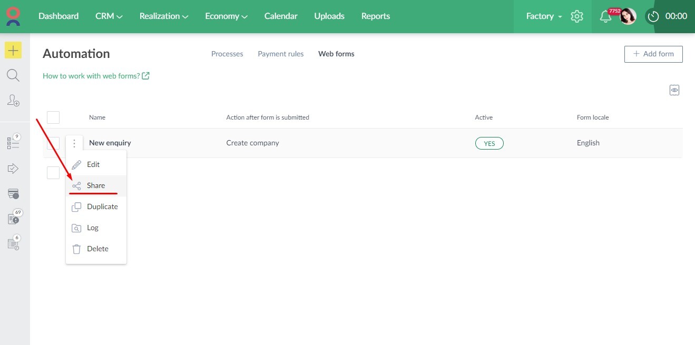
Task: Open settings via the gear icon
Action: (577, 16)
